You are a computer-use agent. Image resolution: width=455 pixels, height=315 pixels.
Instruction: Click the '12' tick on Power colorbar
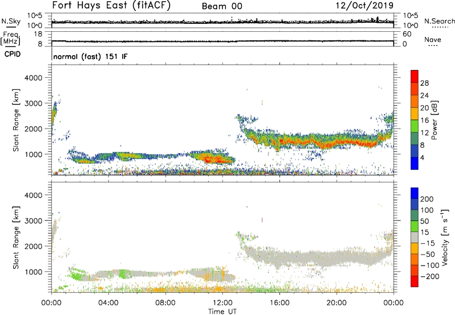pyautogui.click(x=424, y=132)
